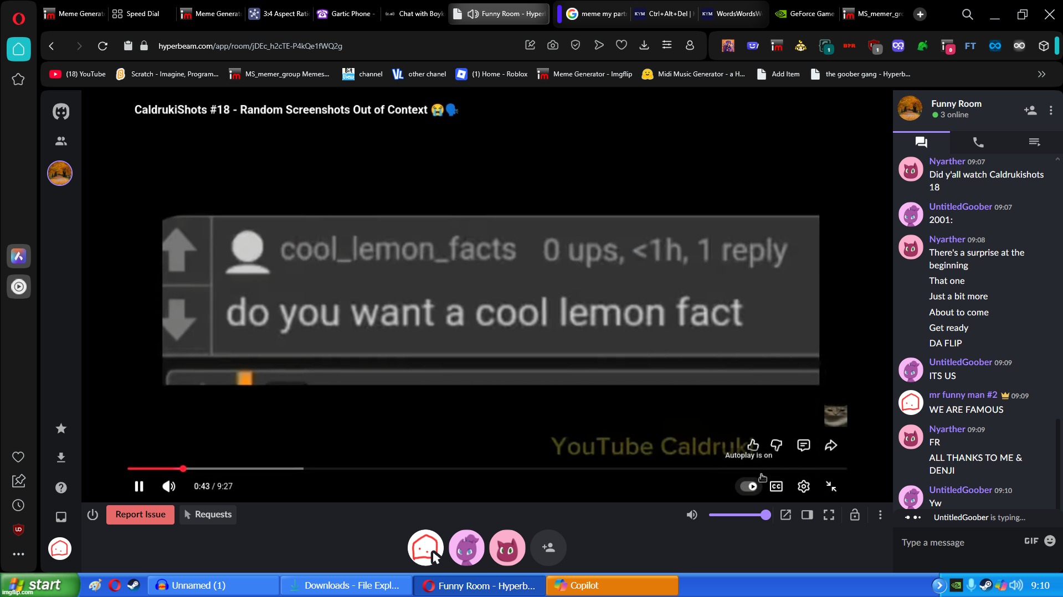
Task: Open the emoji picker beside the GIF button
Action: (1050, 541)
